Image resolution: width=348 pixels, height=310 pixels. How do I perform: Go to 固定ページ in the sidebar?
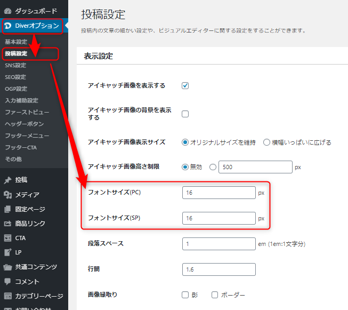[30, 209]
